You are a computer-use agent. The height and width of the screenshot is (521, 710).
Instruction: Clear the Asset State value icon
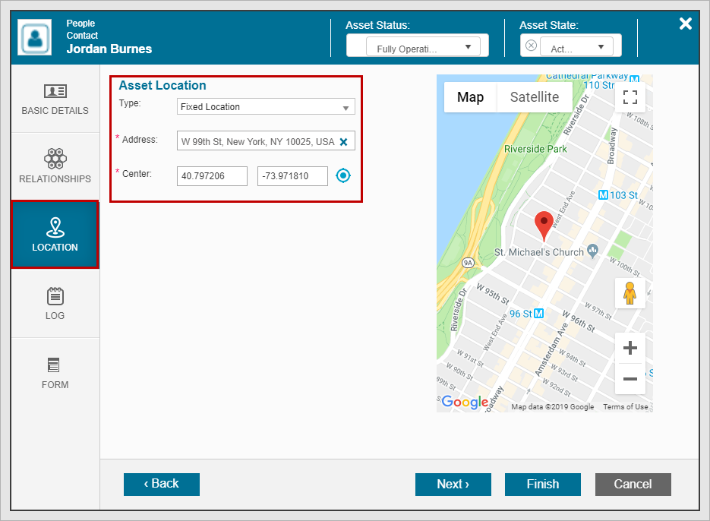click(x=531, y=46)
